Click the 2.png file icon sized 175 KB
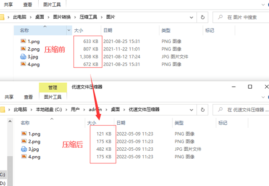 click(x=24, y=141)
